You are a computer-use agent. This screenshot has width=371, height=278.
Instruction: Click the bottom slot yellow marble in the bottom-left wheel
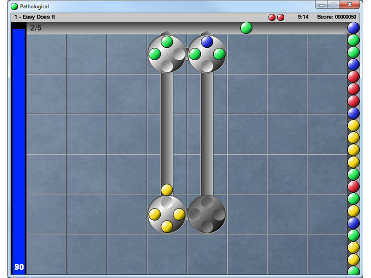coord(167,226)
